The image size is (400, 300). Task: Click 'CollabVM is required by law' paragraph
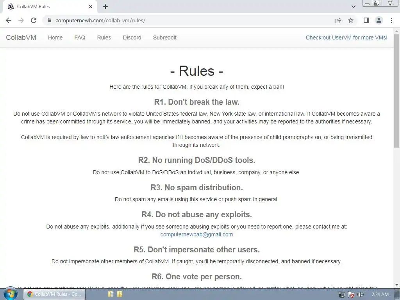[196, 141]
